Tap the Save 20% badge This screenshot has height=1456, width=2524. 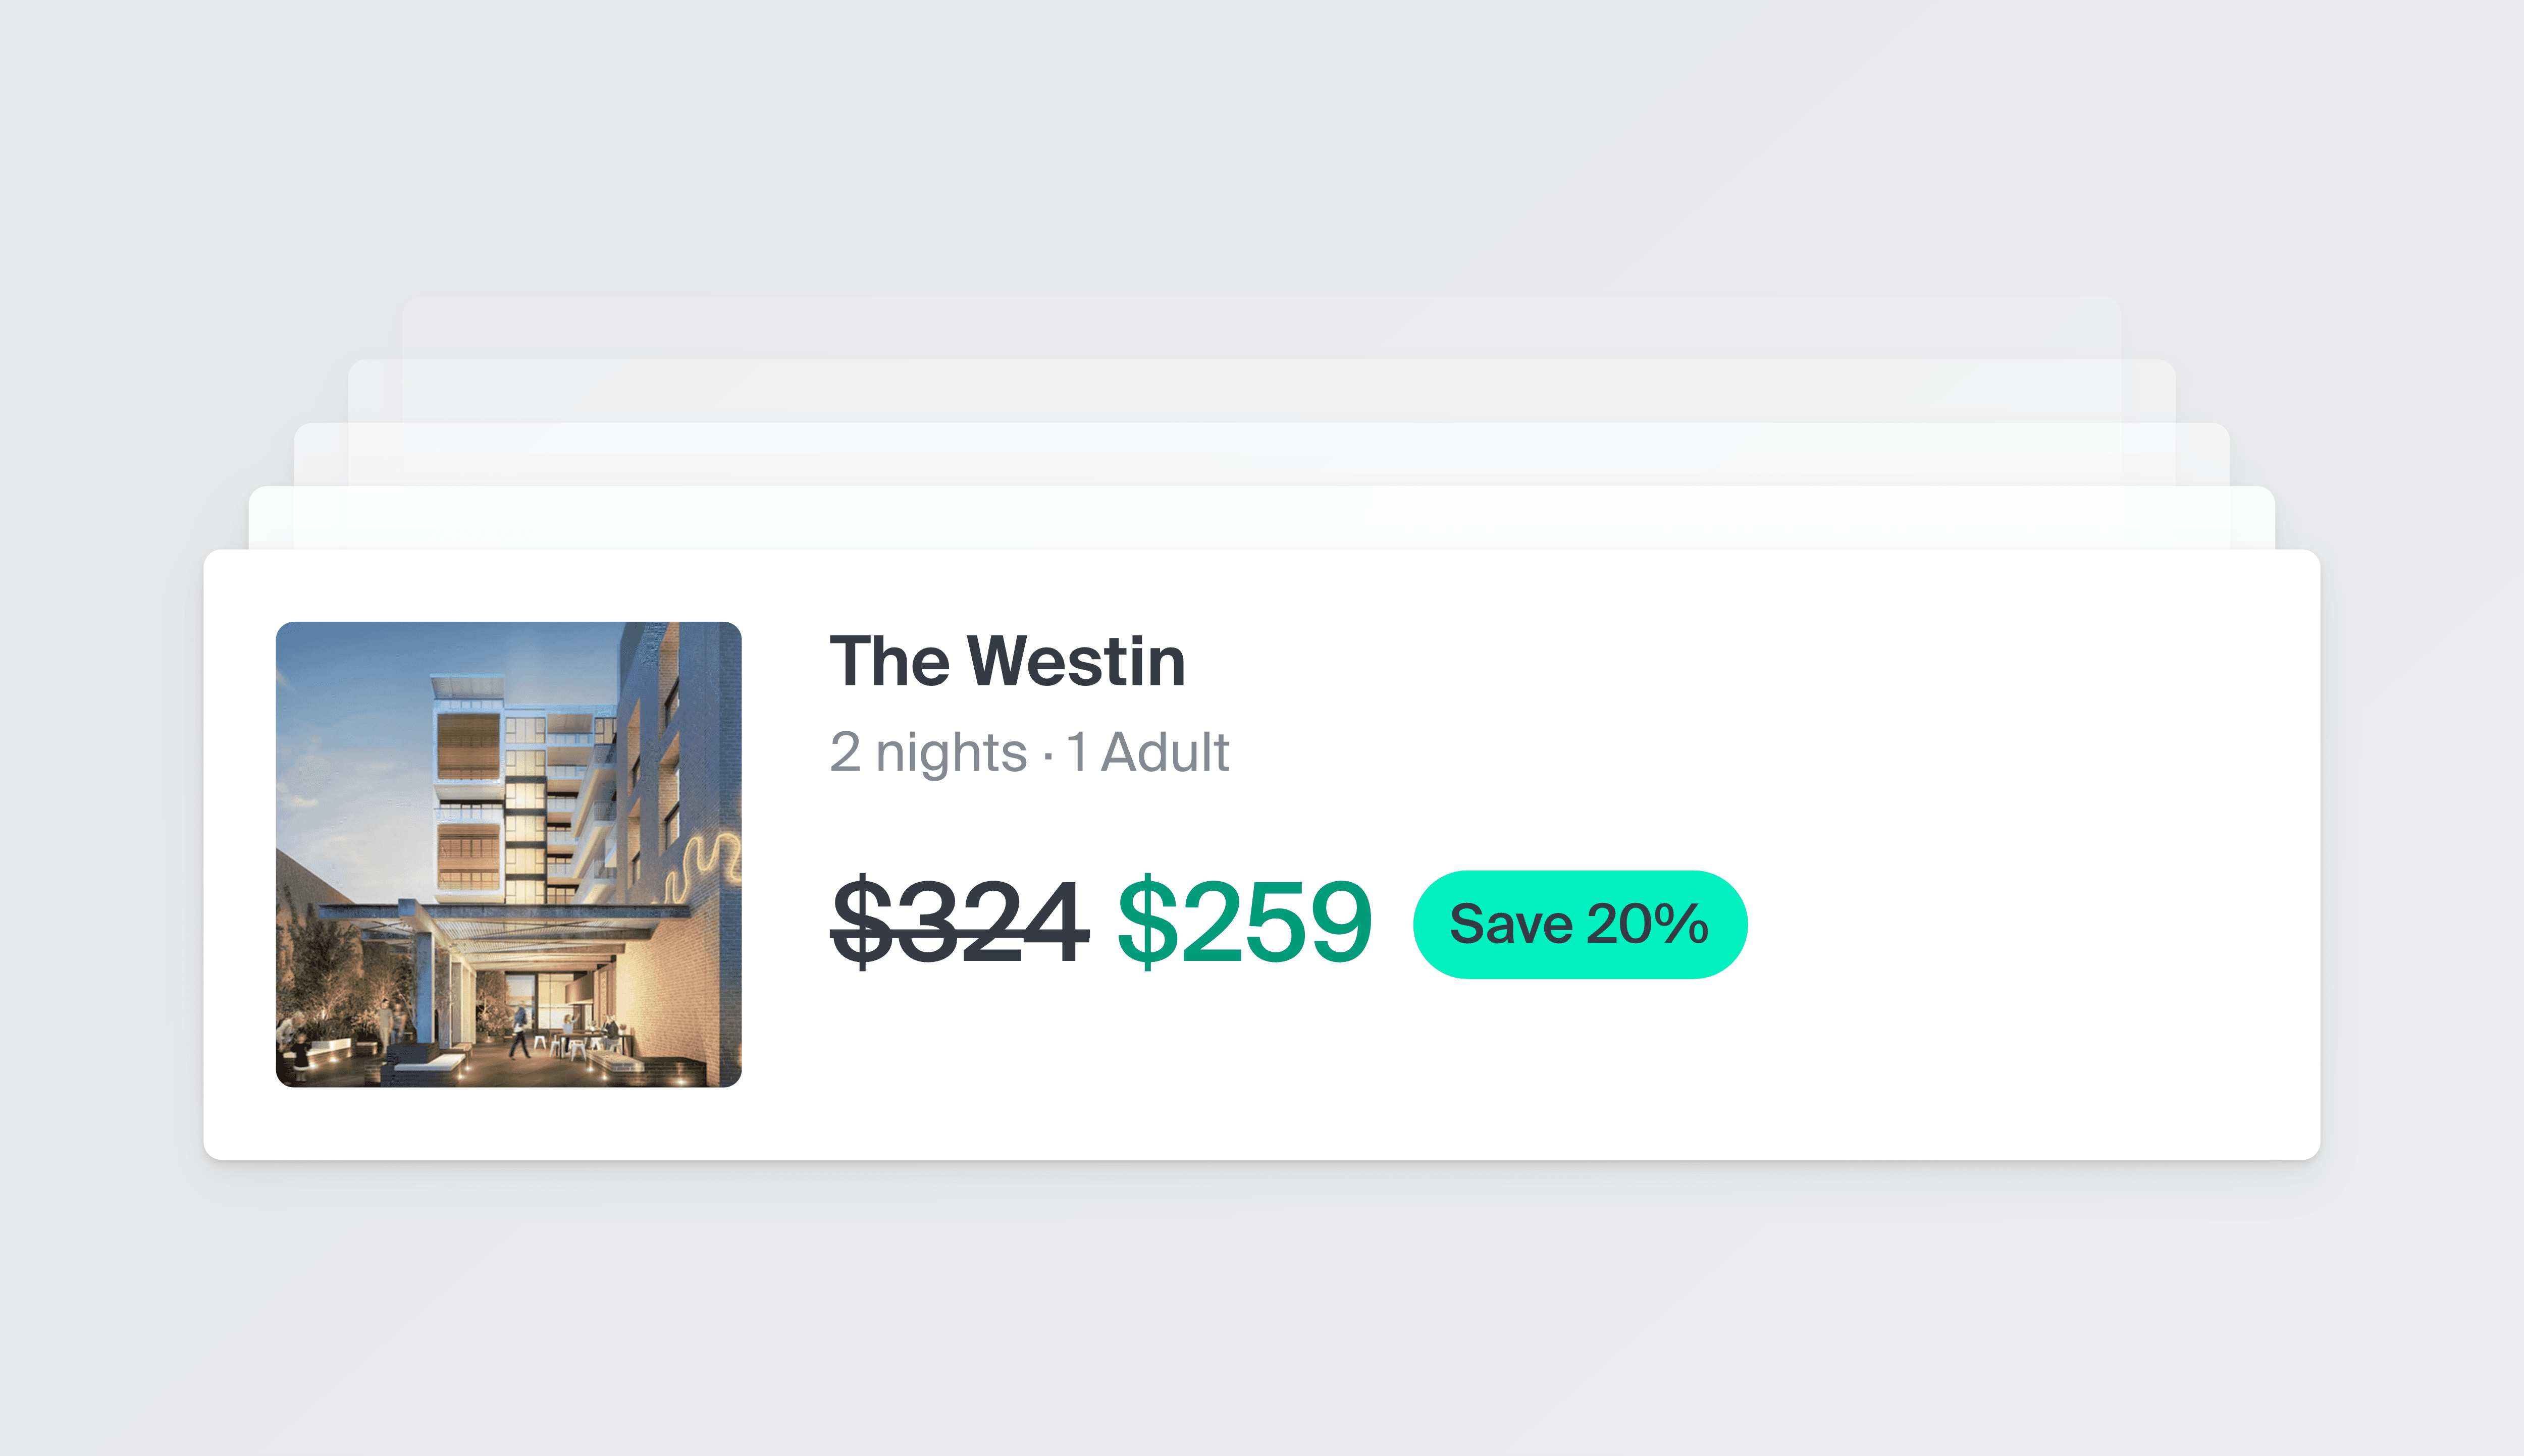point(1579,924)
